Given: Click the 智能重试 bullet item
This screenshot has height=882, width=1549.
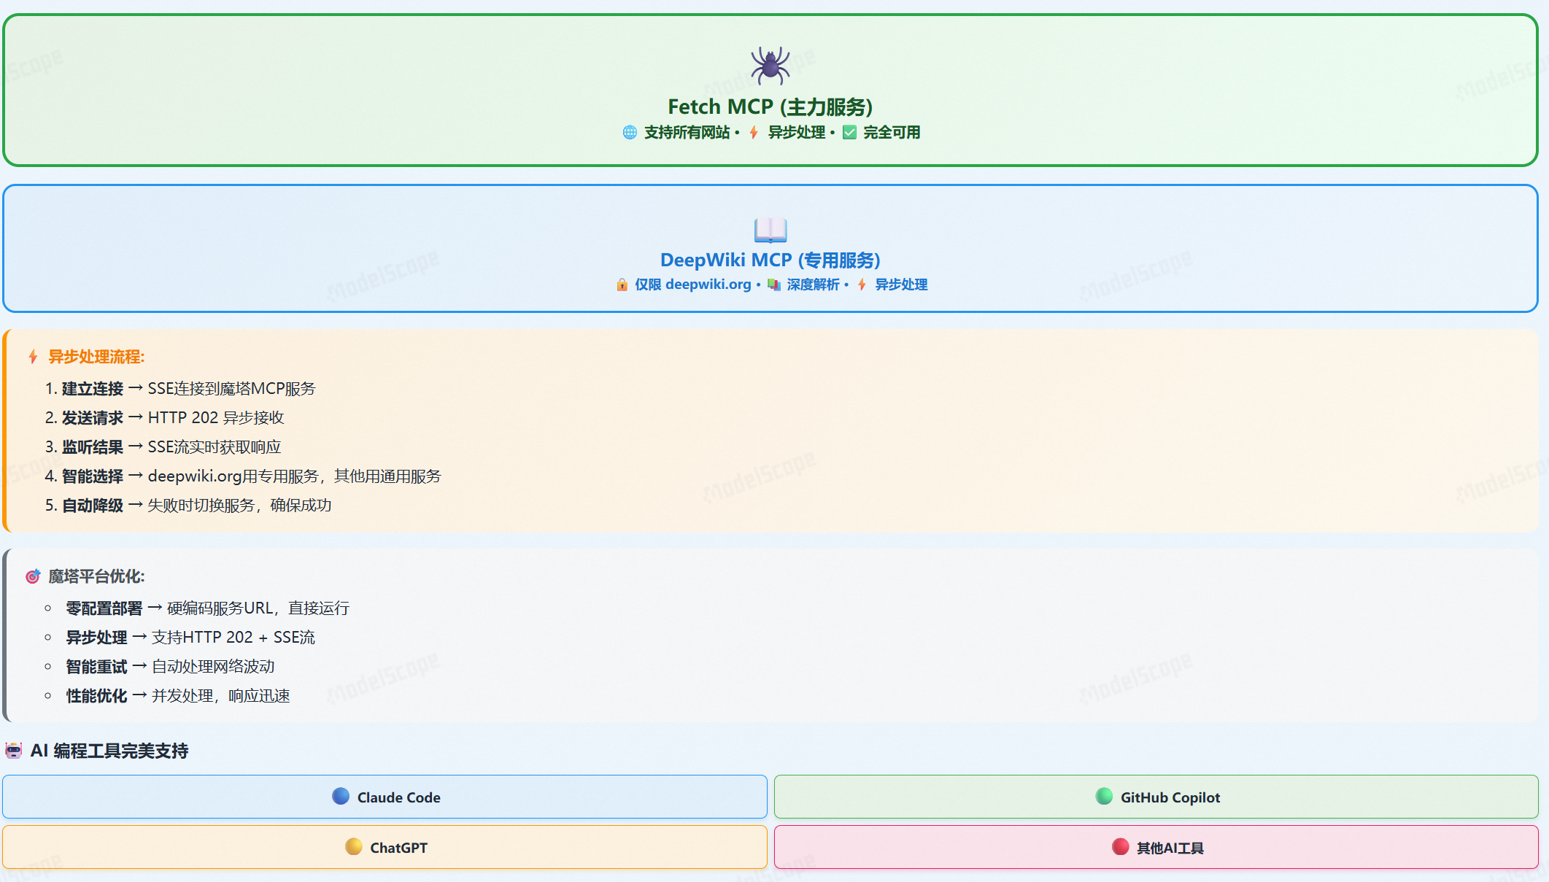Looking at the screenshot, I should point(170,667).
